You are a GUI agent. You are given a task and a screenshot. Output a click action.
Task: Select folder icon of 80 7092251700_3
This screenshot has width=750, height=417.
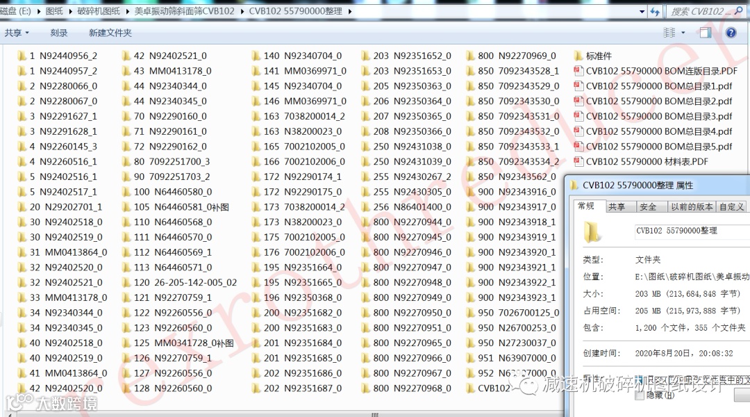click(126, 161)
